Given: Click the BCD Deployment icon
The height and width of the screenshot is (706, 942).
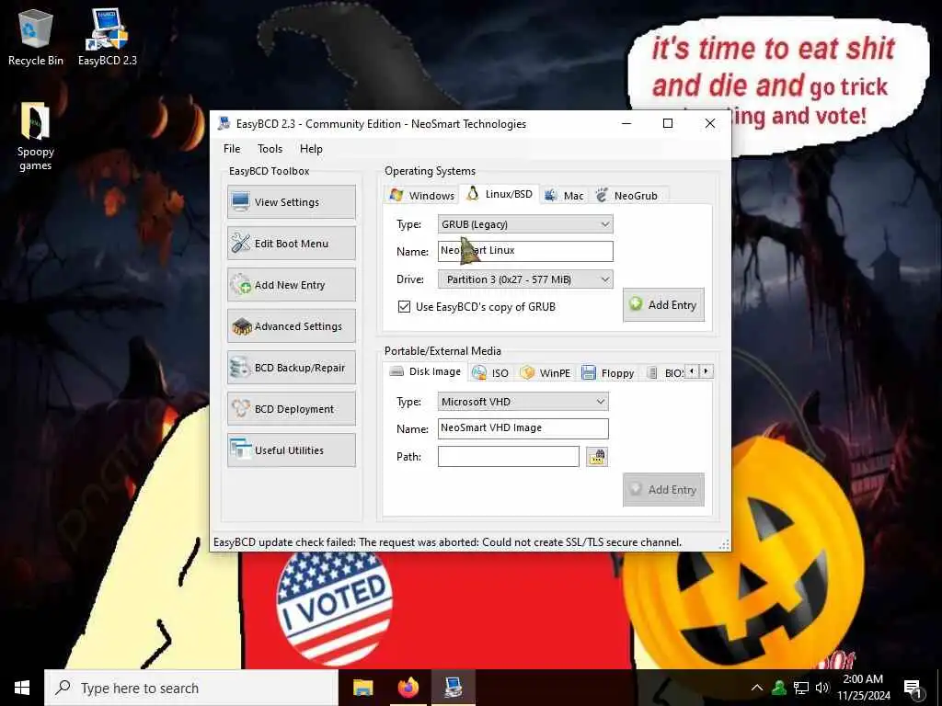Looking at the screenshot, I should pyautogui.click(x=241, y=409).
